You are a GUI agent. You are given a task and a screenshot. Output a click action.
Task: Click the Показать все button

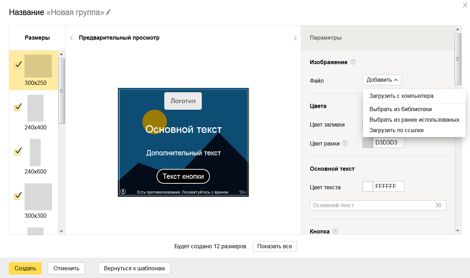click(x=274, y=246)
